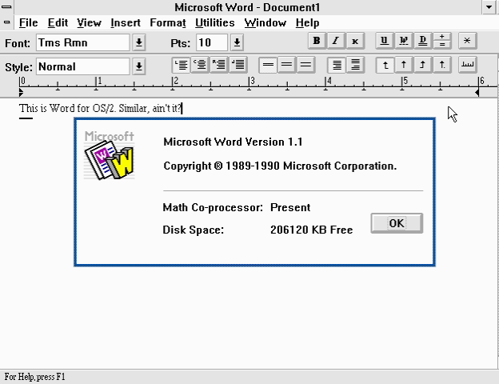
Task: Select the right-aligned tab stop button
Action: coord(423,65)
